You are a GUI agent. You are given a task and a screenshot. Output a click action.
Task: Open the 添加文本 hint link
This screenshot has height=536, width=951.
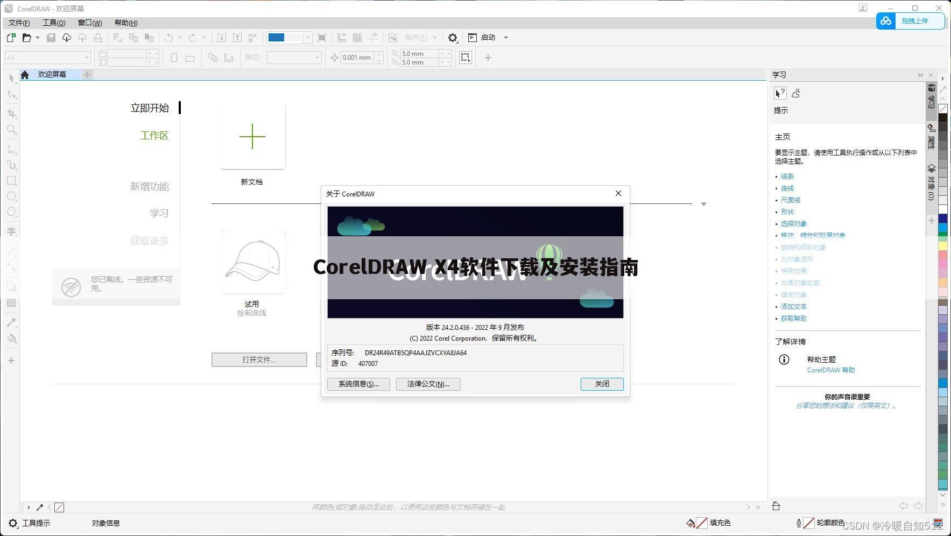coord(794,307)
